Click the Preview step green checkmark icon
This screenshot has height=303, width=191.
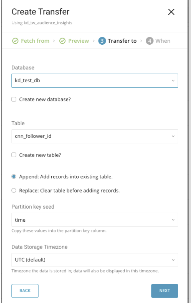click(x=62, y=41)
